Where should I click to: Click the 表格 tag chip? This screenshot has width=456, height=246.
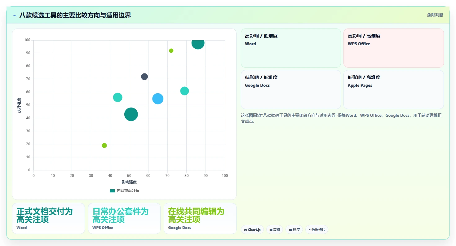pyautogui.click(x=275, y=230)
